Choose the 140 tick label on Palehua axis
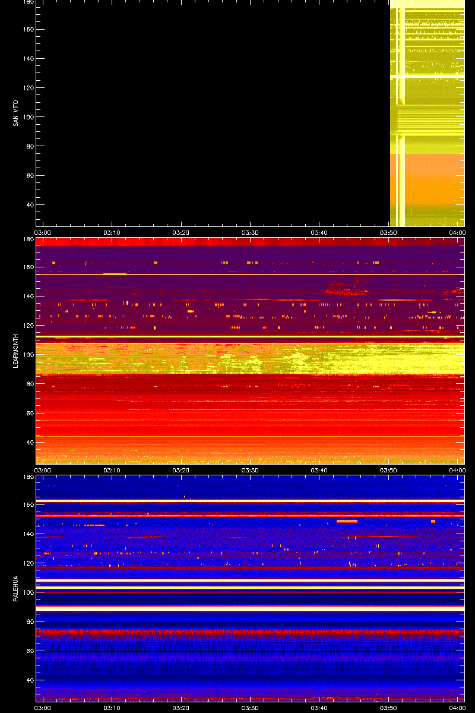This screenshot has height=713, width=475. tap(28, 534)
